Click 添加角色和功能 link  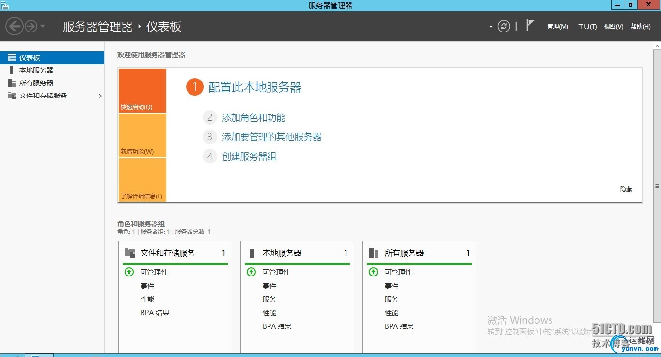(253, 117)
